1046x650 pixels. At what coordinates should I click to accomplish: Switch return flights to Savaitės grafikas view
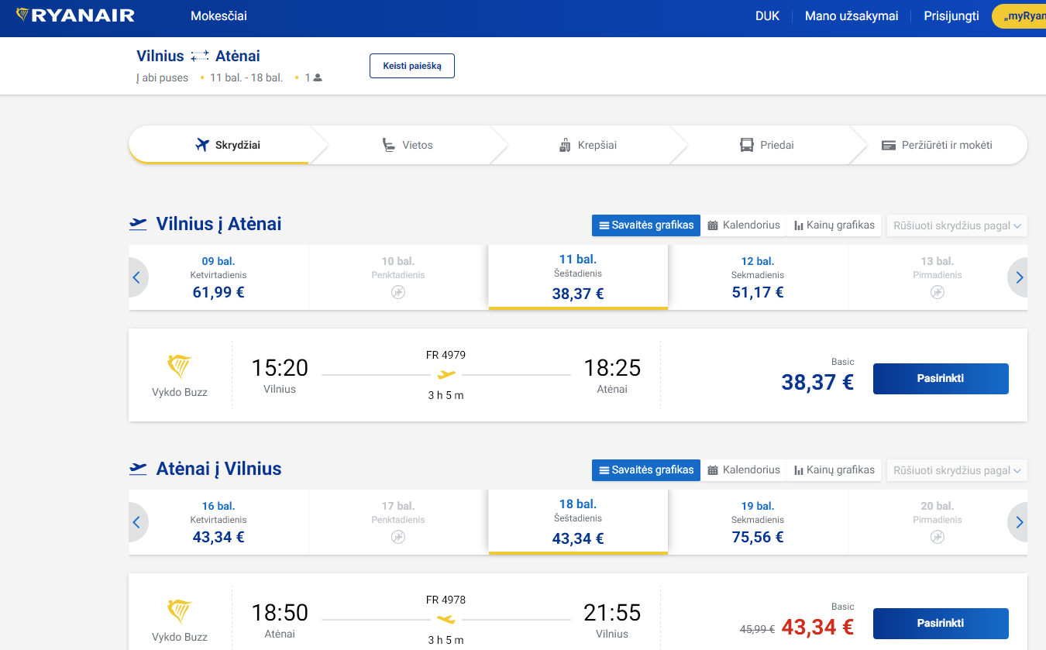coord(646,470)
